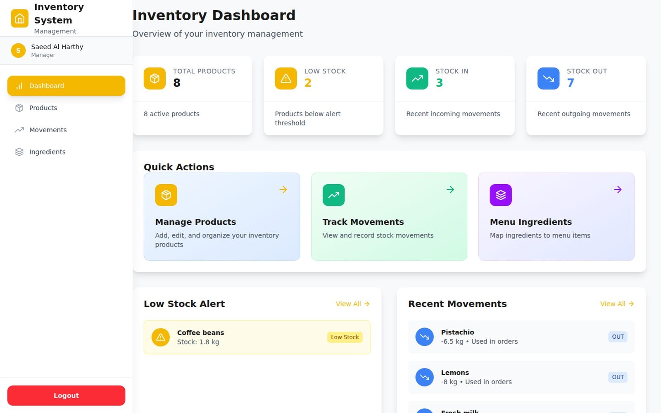Click the purple arrow on Menu Ingredients card
Viewport: 661px width, 413px height.
pos(618,190)
